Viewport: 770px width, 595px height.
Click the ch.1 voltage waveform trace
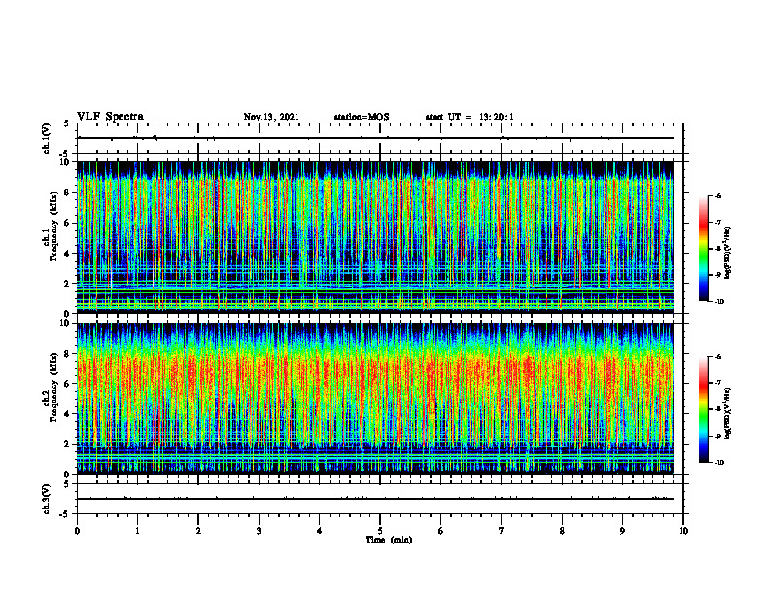(x=375, y=138)
